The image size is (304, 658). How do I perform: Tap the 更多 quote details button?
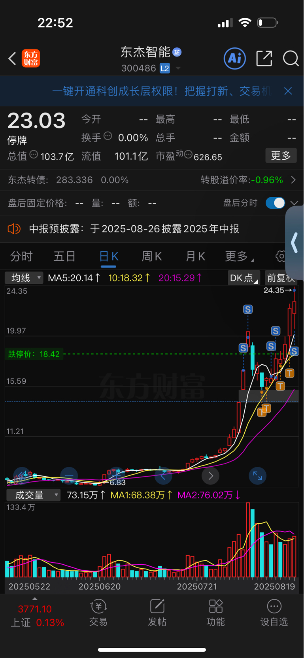(281, 155)
